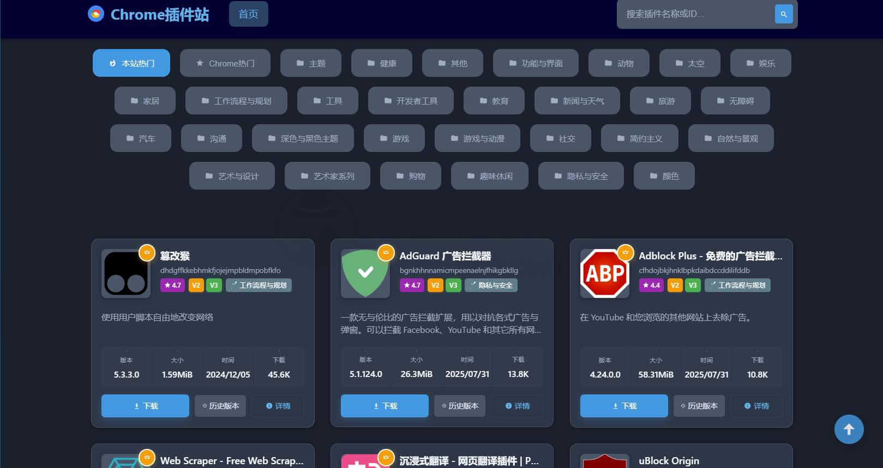Click the V3 badge on AdGuard
The image size is (883, 468).
point(453,285)
